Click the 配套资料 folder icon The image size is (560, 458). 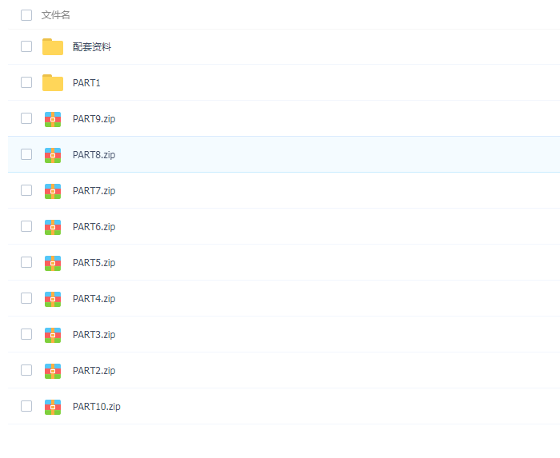coord(53,46)
